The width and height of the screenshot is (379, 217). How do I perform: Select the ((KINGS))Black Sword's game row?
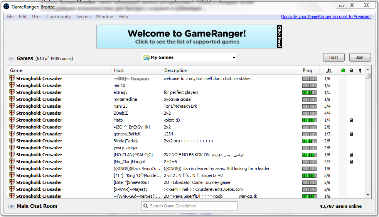185,169
